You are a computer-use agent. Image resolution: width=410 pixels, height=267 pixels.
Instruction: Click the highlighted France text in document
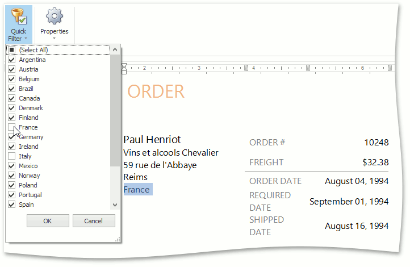(x=136, y=190)
